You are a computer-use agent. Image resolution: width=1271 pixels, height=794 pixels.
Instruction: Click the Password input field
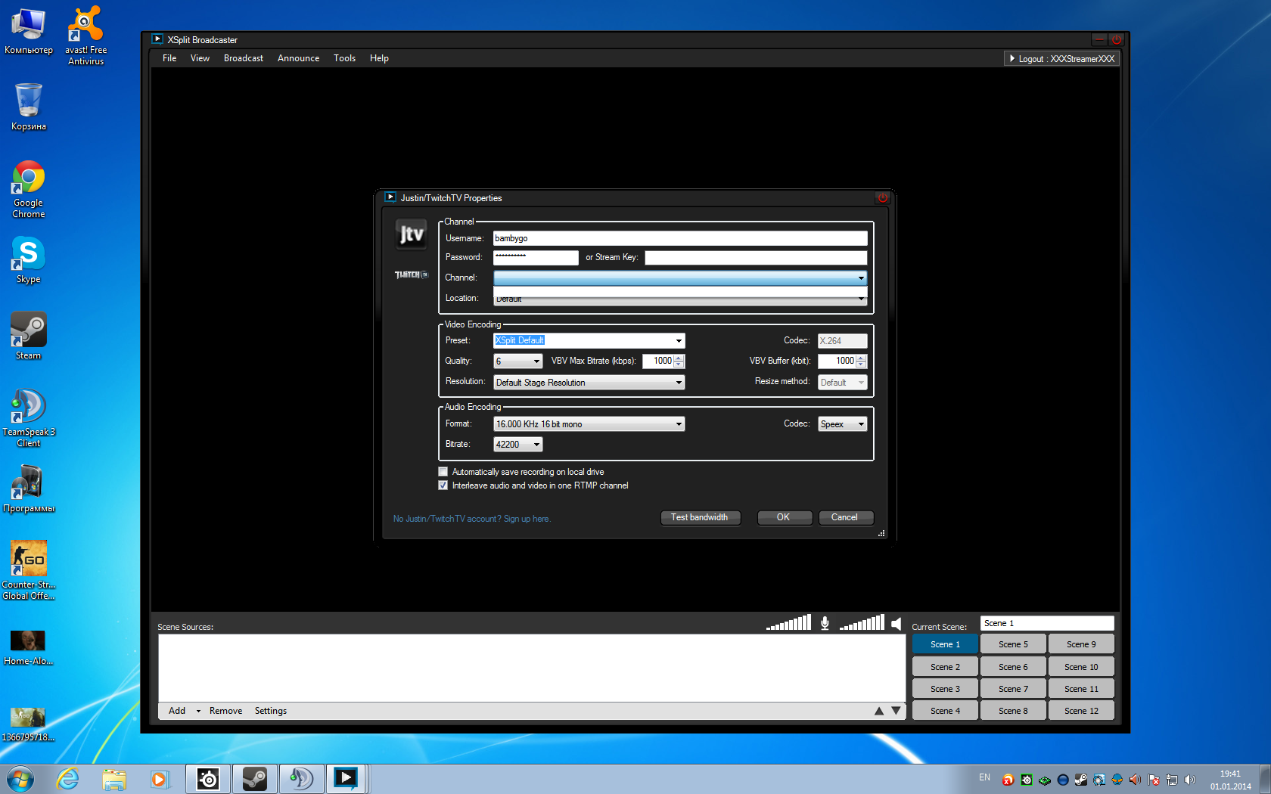coord(536,258)
